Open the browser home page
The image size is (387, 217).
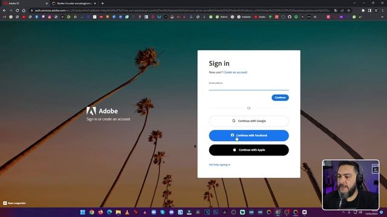point(24,11)
